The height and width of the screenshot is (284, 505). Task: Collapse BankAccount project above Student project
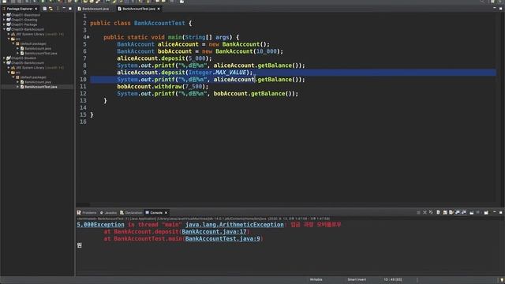4,29
